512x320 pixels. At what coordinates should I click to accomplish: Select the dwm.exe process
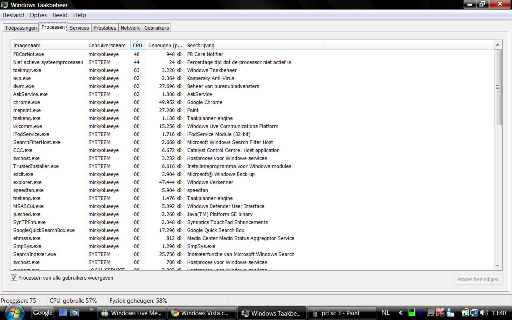click(167, 86)
